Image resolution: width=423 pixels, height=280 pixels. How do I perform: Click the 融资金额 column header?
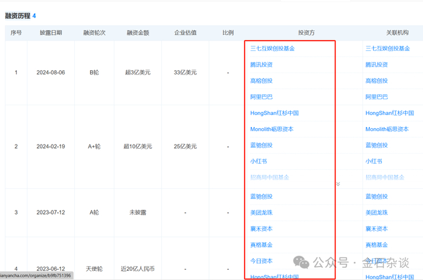[x=138, y=33]
